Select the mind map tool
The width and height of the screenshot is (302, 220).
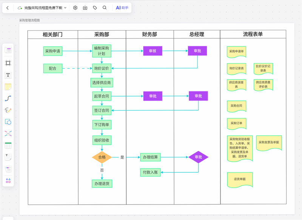point(8,134)
